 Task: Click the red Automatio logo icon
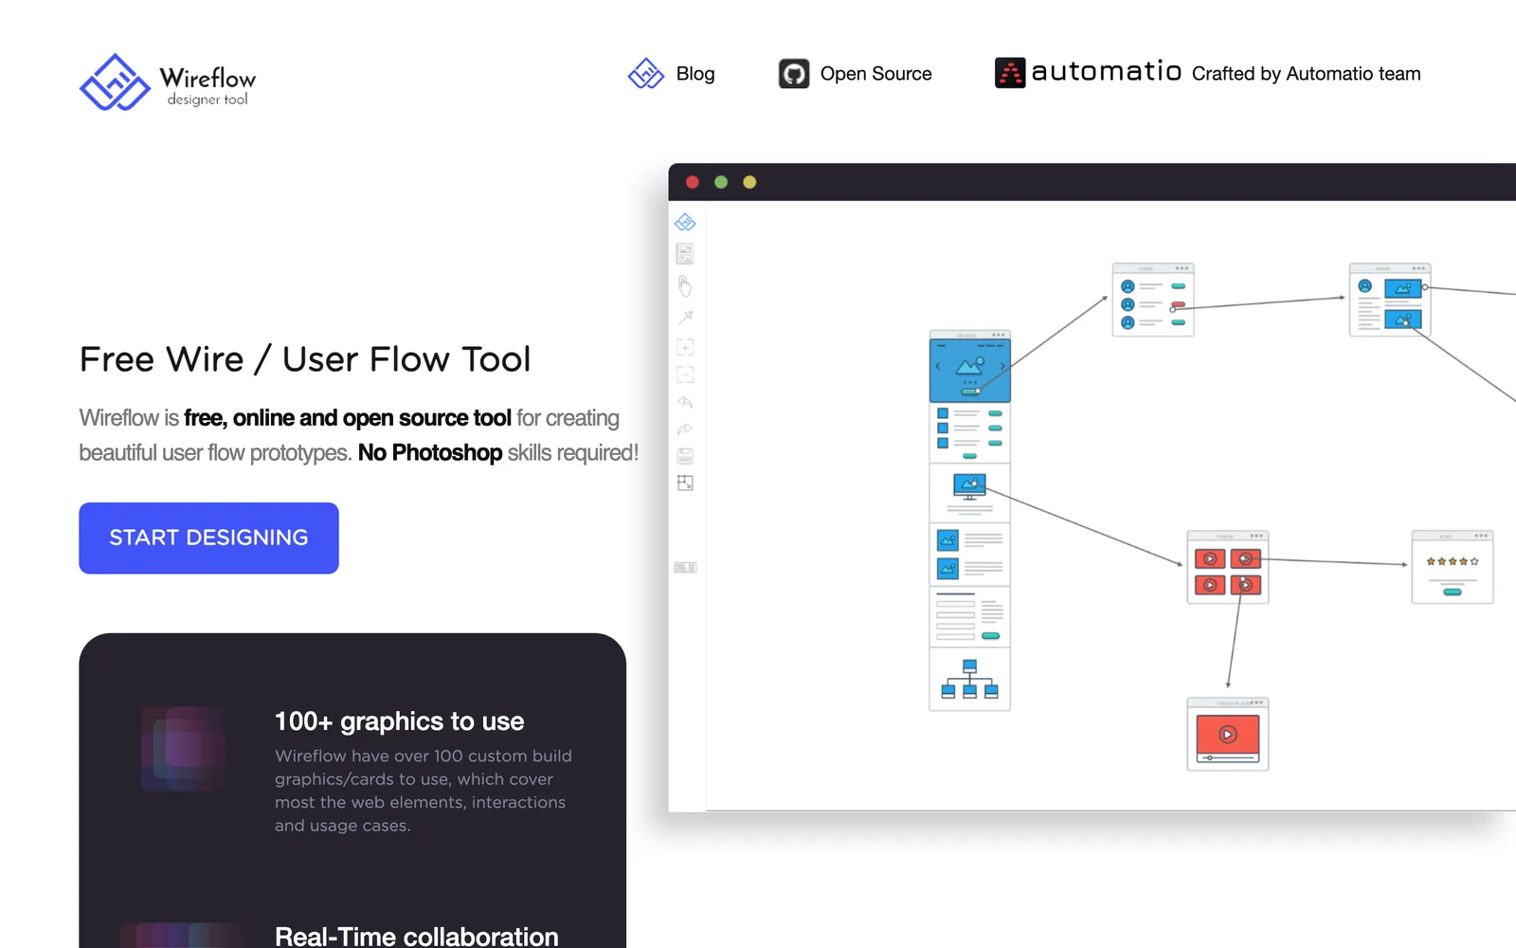pos(1010,73)
